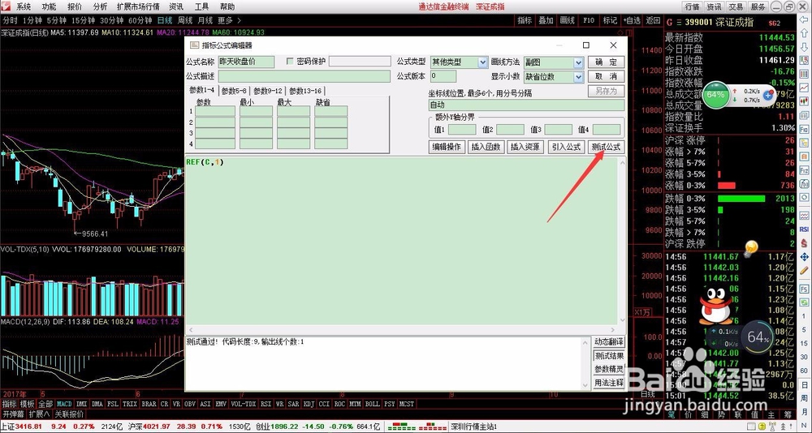
Task: Select the BOLL indicator tab
Action: (372, 404)
